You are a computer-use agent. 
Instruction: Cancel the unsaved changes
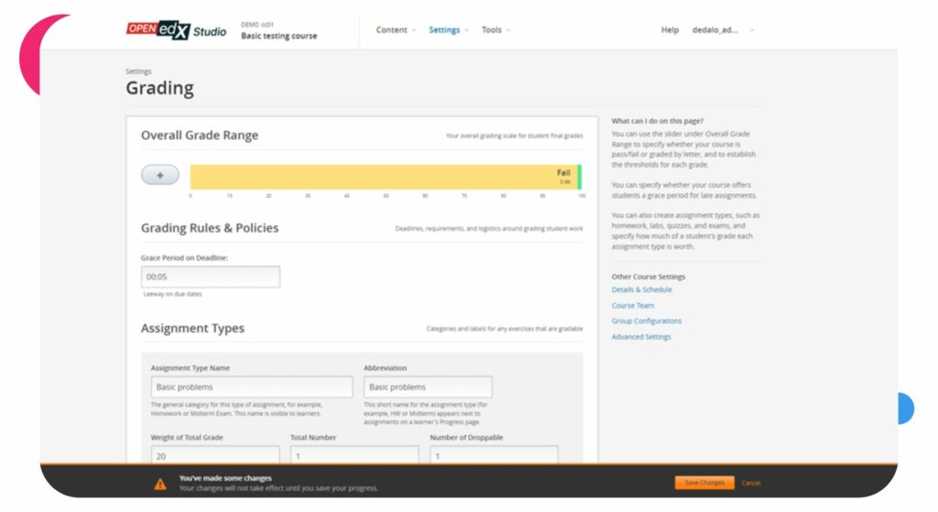[x=751, y=483]
